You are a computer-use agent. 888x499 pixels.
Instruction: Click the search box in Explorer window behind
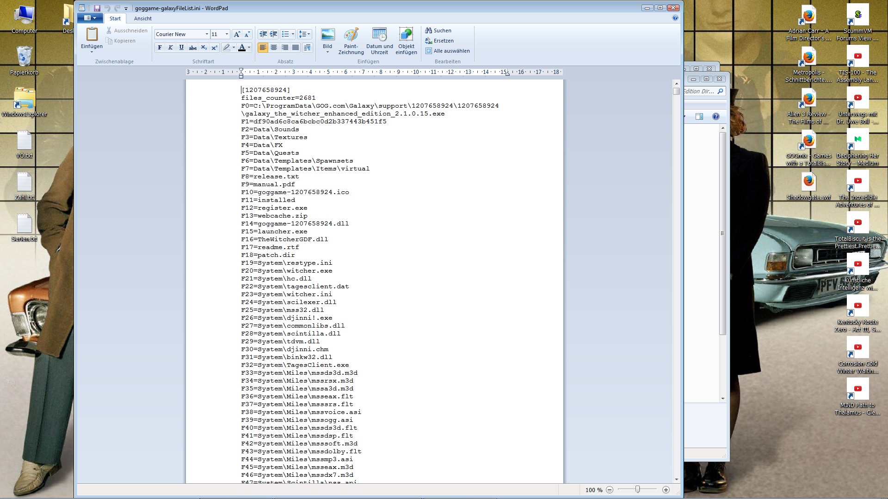click(x=704, y=91)
